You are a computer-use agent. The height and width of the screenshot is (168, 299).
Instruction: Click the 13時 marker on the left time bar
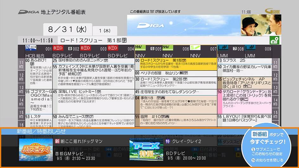(x=21, y=89)
